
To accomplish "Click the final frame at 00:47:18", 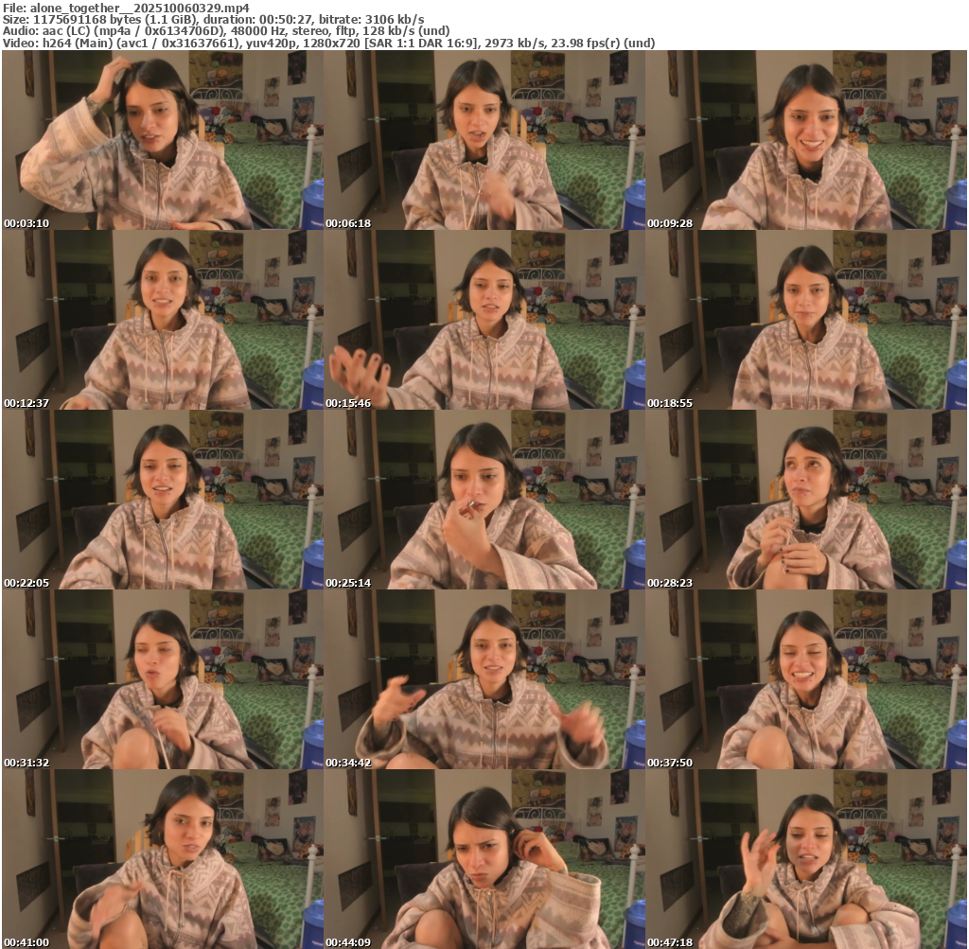I will coord(805,859).
